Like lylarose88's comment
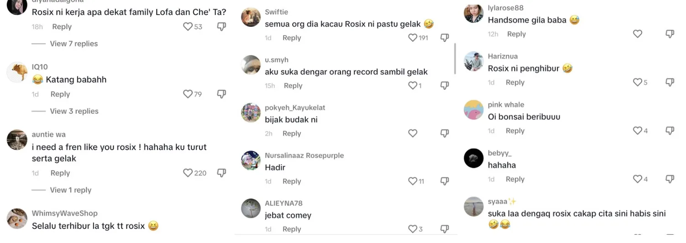 (638, 34)
